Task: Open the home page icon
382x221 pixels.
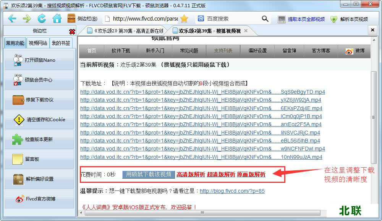Action: tap(57, 18)
